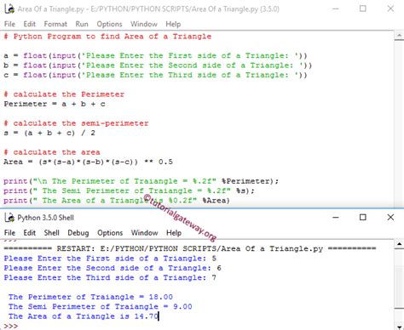Open the Format menu in editor window

coord(55,24)
